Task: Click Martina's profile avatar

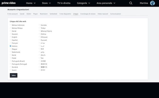Action: [152, 3]
